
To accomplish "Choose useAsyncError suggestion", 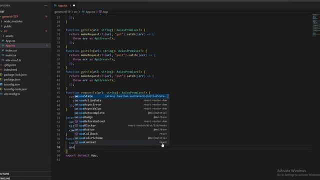I will coord(121,104).
